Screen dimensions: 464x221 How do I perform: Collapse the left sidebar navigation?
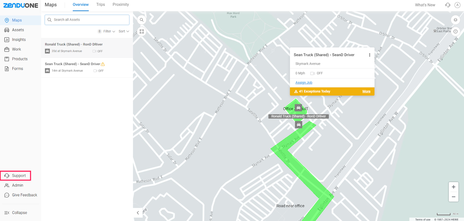16,213
